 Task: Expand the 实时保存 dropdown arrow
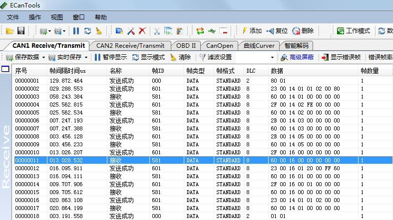tap(86, 57)
